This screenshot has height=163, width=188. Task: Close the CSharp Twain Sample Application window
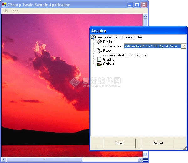(x=144, y=5)
